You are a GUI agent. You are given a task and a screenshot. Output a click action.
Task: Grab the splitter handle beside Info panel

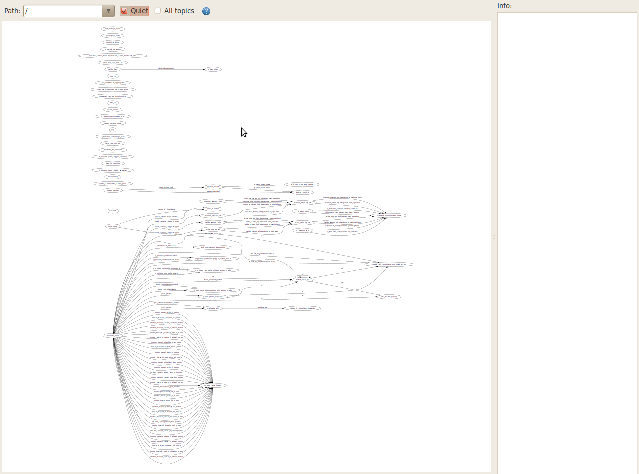click(x=494, y=237)
